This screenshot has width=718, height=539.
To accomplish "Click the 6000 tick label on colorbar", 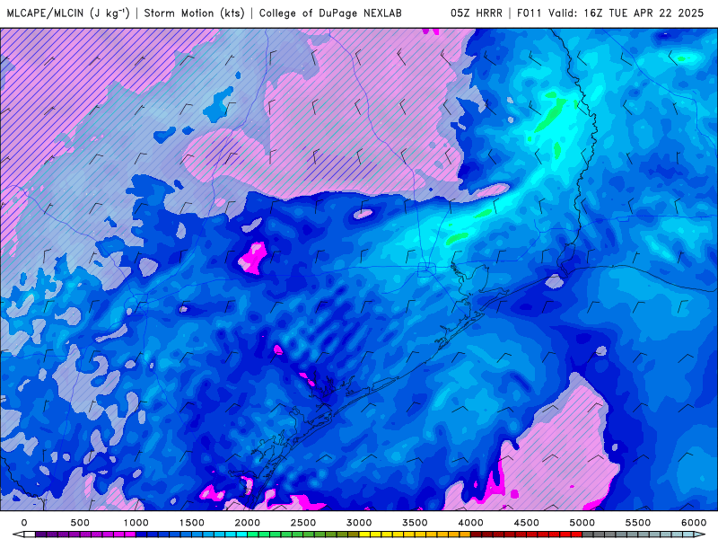I will coord(694,523).
